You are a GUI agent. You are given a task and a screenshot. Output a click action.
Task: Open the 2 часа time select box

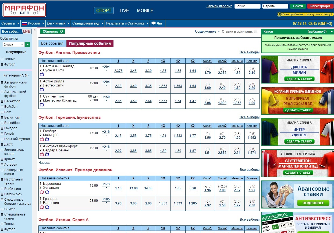click(x=14, y=44)
